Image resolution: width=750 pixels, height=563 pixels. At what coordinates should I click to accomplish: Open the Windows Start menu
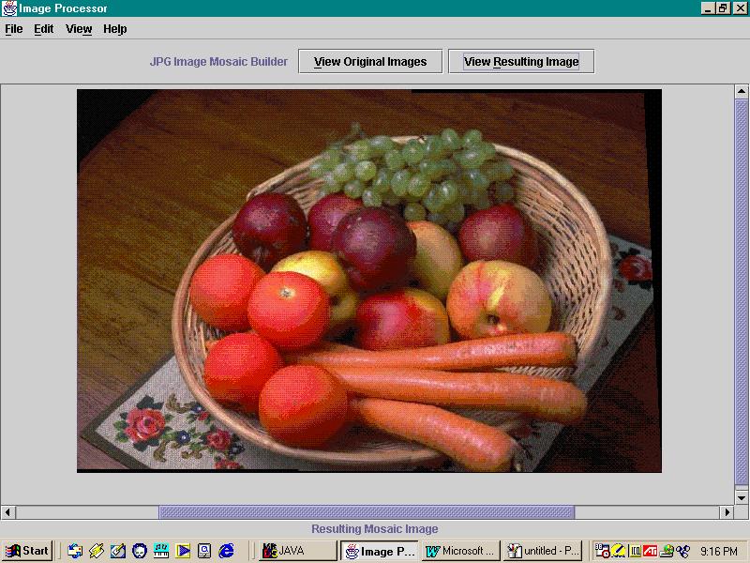pyautogui.click(x=27, y=551)
